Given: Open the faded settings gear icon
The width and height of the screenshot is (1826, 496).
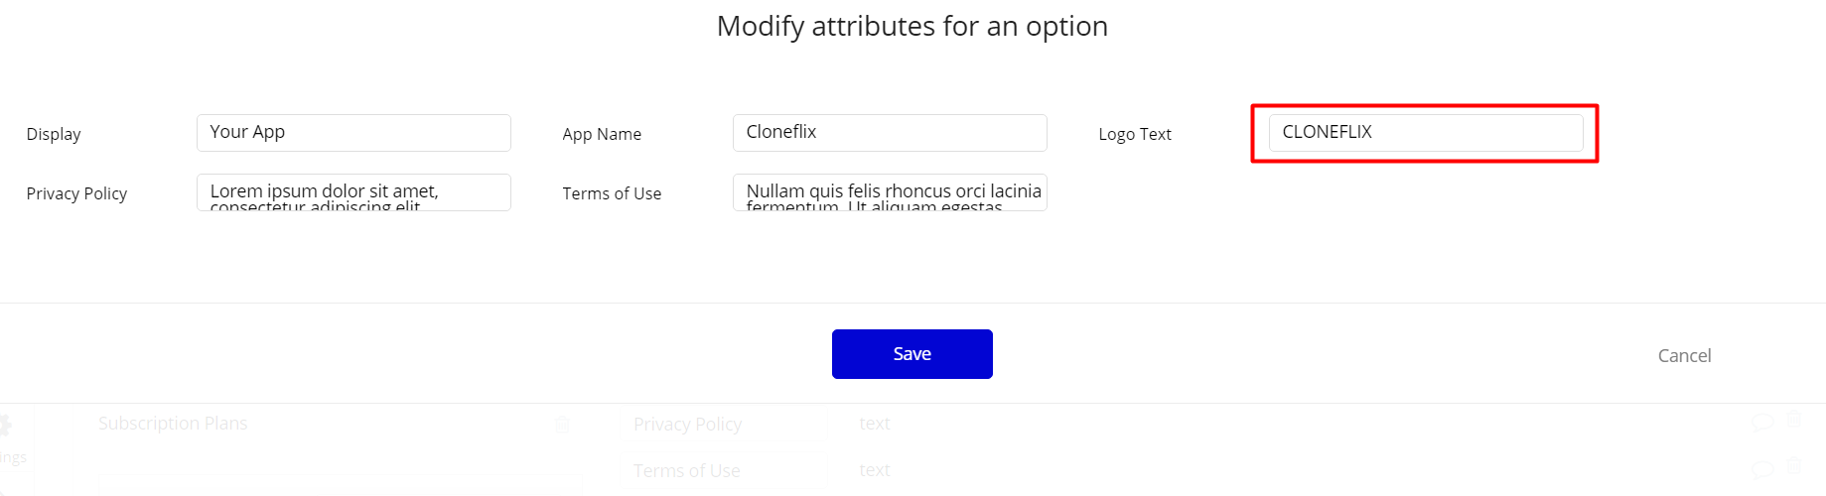Looking at the screenshot, I should pyautogui.click(x=5, y=426).
